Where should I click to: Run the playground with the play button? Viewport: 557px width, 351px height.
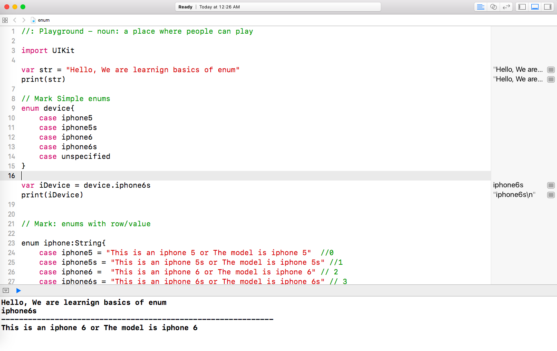pyautogui.click(x=18, y=290)
